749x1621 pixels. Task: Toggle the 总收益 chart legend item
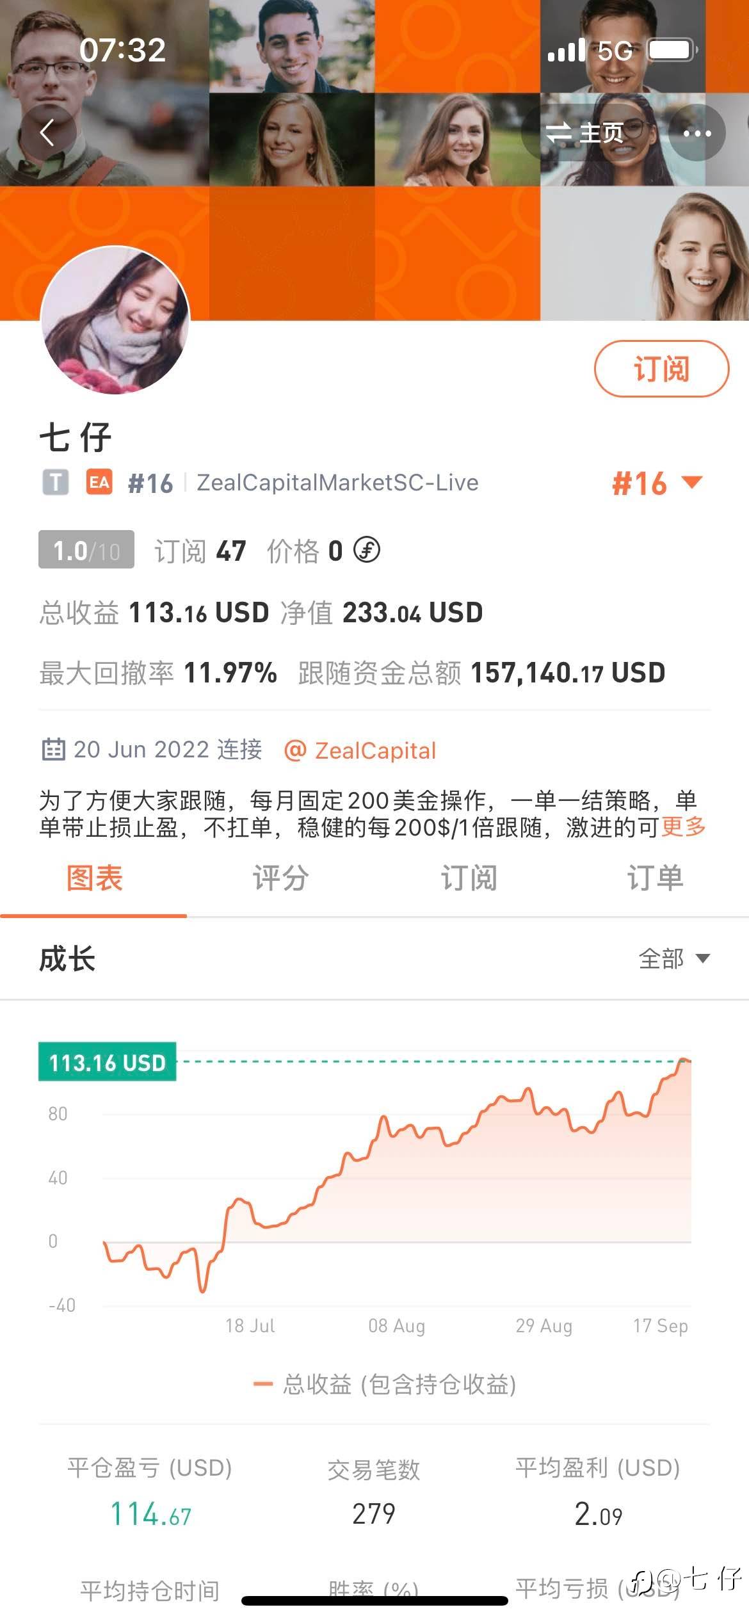point(385,1384)
